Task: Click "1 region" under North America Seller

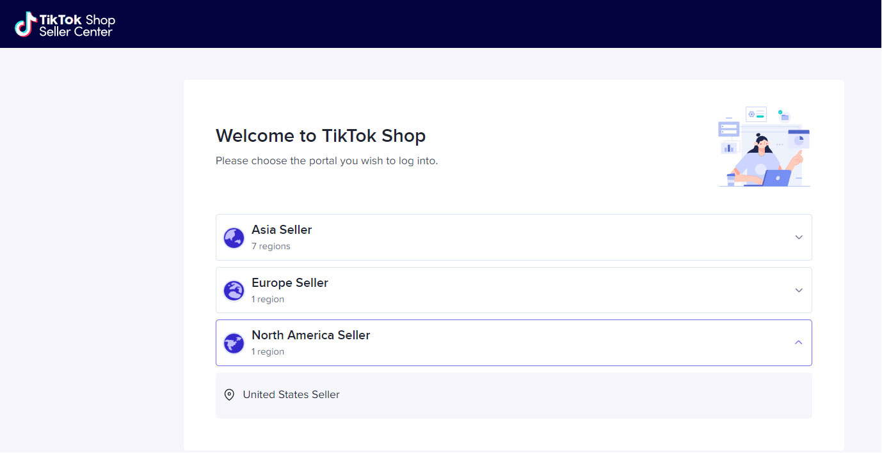Action: 268,351
